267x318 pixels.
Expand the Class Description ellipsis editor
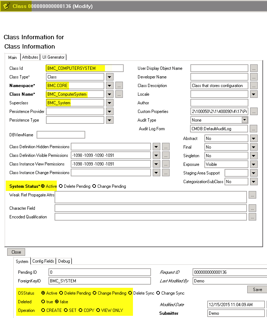point(254,86)
